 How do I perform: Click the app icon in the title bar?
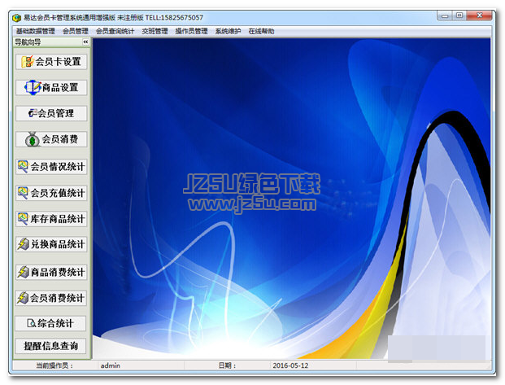17,18
